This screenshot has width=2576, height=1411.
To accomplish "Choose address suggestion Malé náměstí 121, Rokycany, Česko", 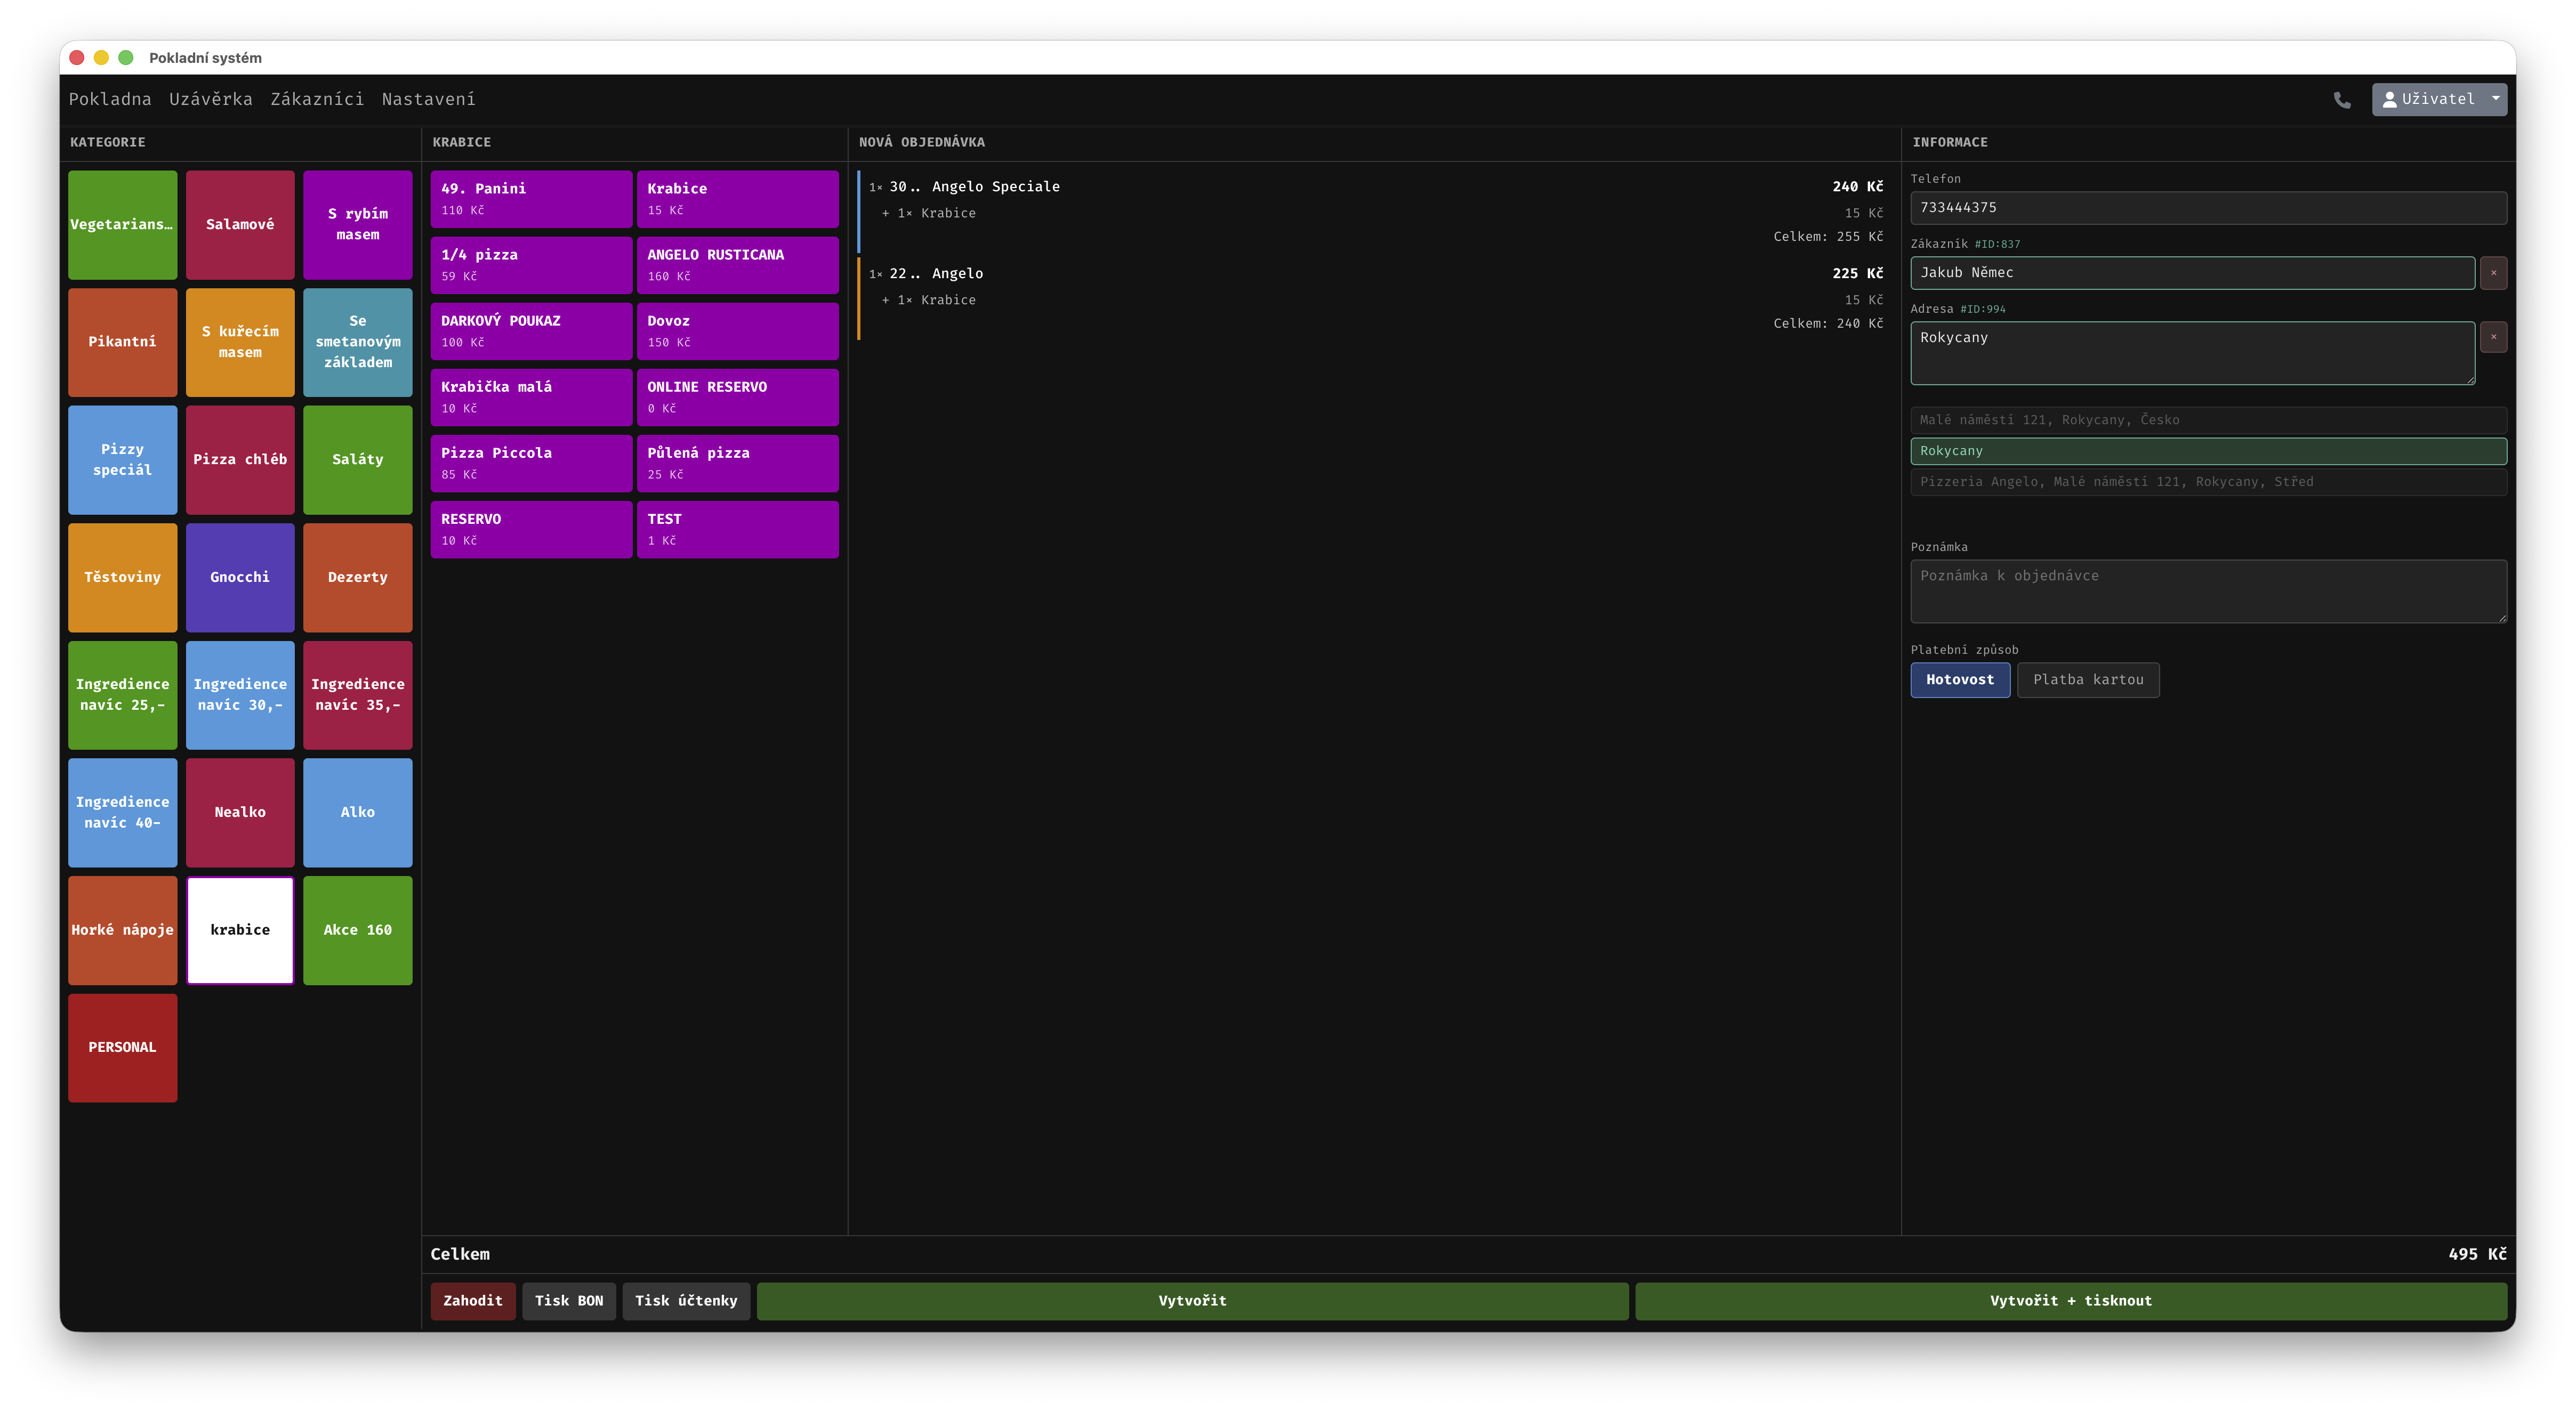I will (2207, 420).
